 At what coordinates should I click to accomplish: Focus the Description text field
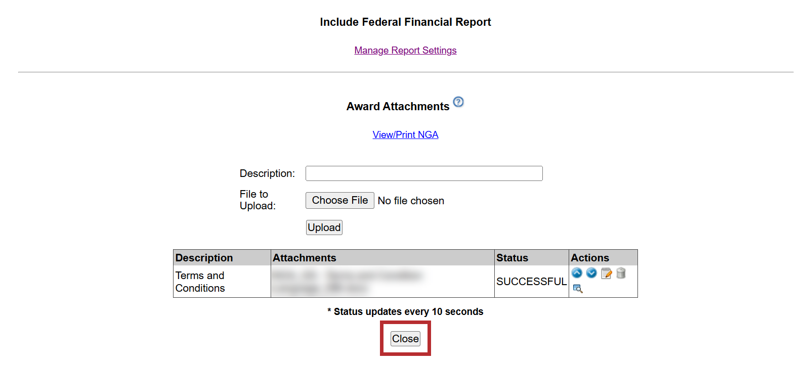pyautogui.click(x=424, y=173)
